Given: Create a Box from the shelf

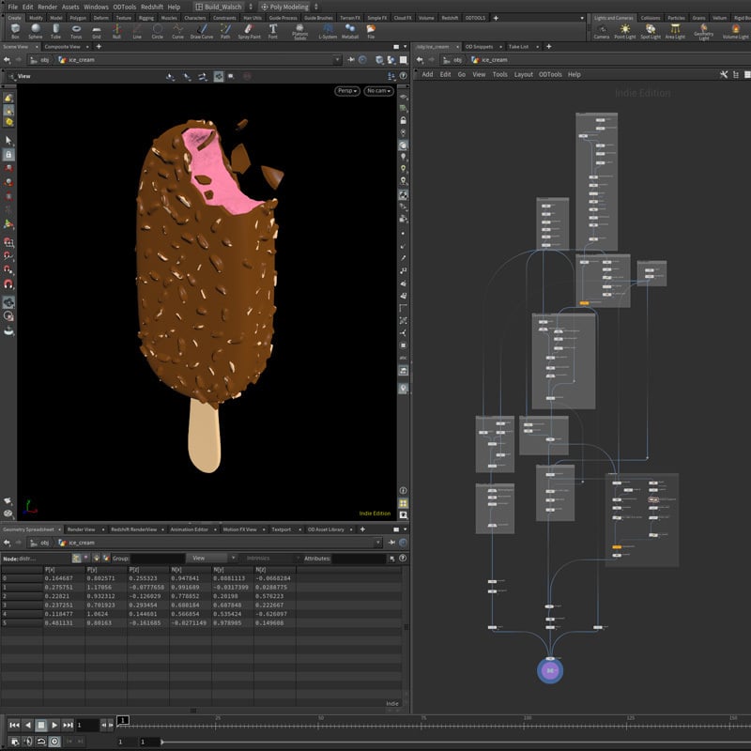Looking at the screenshot, I should 15,31.
